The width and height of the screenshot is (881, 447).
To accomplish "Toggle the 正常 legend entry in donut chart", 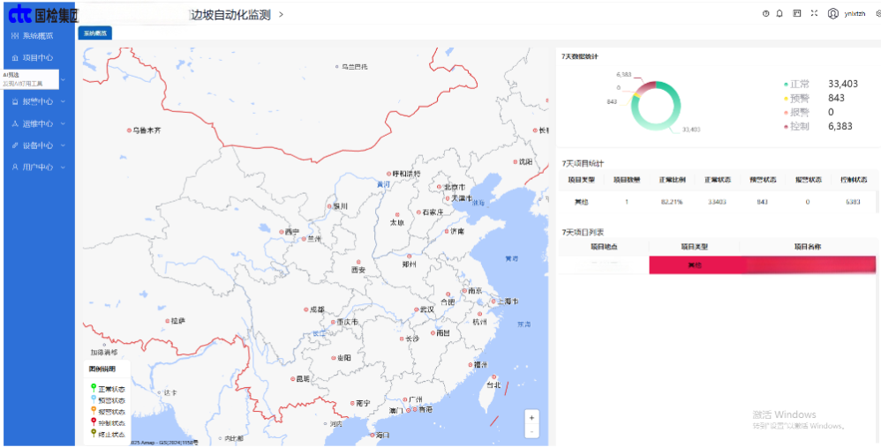I will pyautogui.click(x=800, y=84).
